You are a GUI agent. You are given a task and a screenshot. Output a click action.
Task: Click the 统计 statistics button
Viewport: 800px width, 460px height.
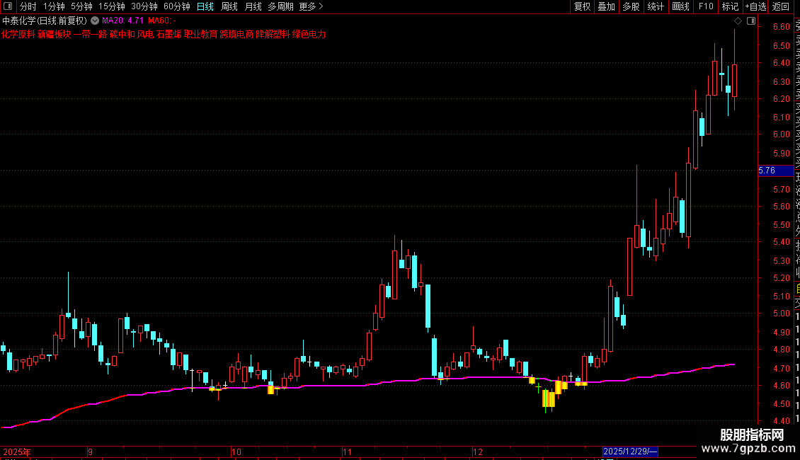pos(656,6)
